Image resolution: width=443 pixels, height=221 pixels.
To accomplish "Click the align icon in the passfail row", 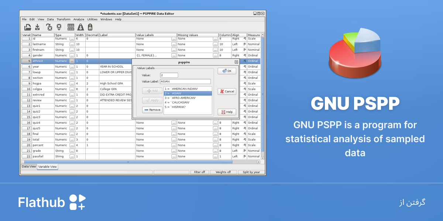I will point(244,157).
